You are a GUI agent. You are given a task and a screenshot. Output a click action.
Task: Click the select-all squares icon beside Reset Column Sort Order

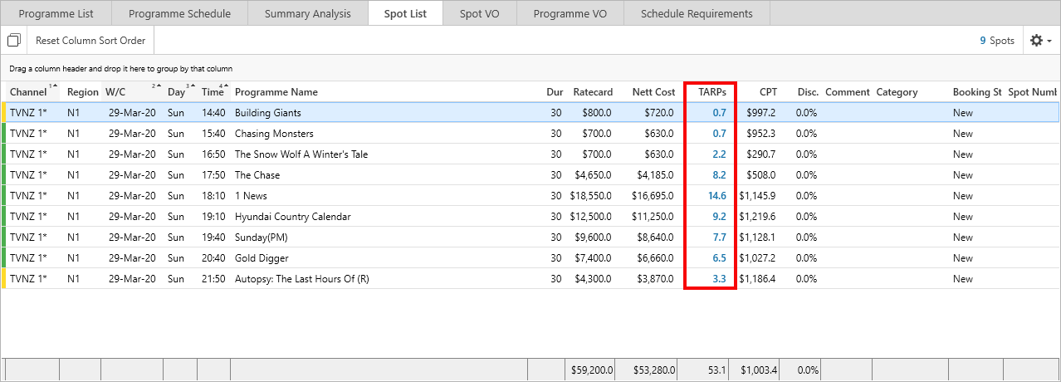pos(14,41)
